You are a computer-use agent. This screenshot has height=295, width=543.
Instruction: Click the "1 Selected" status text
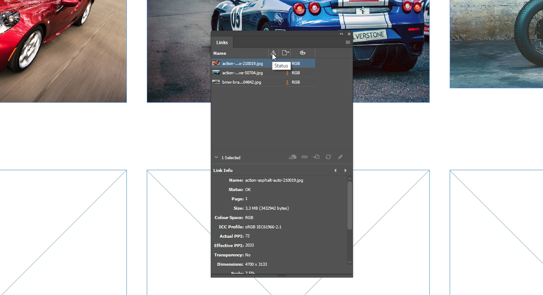pos(231,157)
